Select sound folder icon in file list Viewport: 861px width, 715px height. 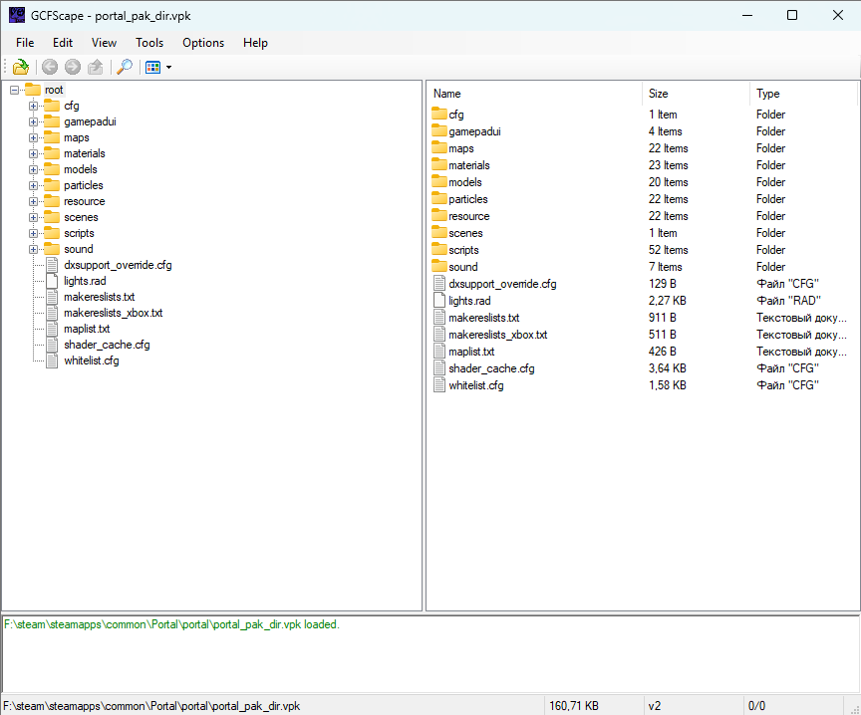coord(439,267)
